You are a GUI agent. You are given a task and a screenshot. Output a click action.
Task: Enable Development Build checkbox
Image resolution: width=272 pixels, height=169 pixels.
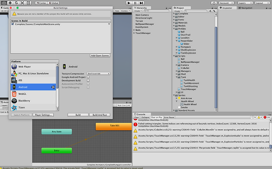coord(88,80)
